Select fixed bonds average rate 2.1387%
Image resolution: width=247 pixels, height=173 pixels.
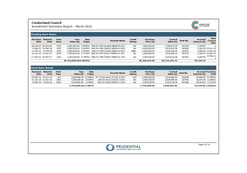[x=89, y=86]
